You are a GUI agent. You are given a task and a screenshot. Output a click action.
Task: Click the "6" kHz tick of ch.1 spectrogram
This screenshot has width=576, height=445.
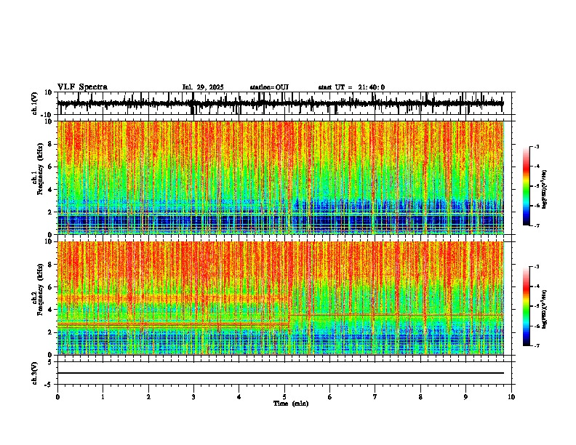(51, 167)
